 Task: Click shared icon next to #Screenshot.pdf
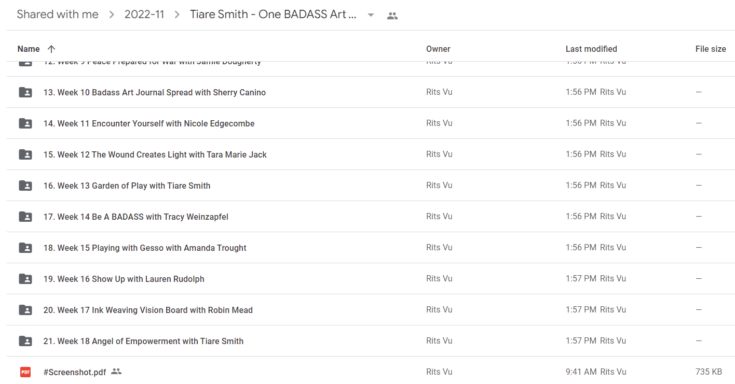click(116, 371)
